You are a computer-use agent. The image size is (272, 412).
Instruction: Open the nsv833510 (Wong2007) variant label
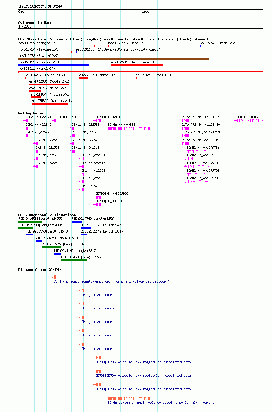pos(37,43)
